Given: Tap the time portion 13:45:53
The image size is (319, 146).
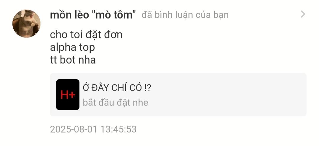Looking at the screenshot, I should click(x=119, y=129).
